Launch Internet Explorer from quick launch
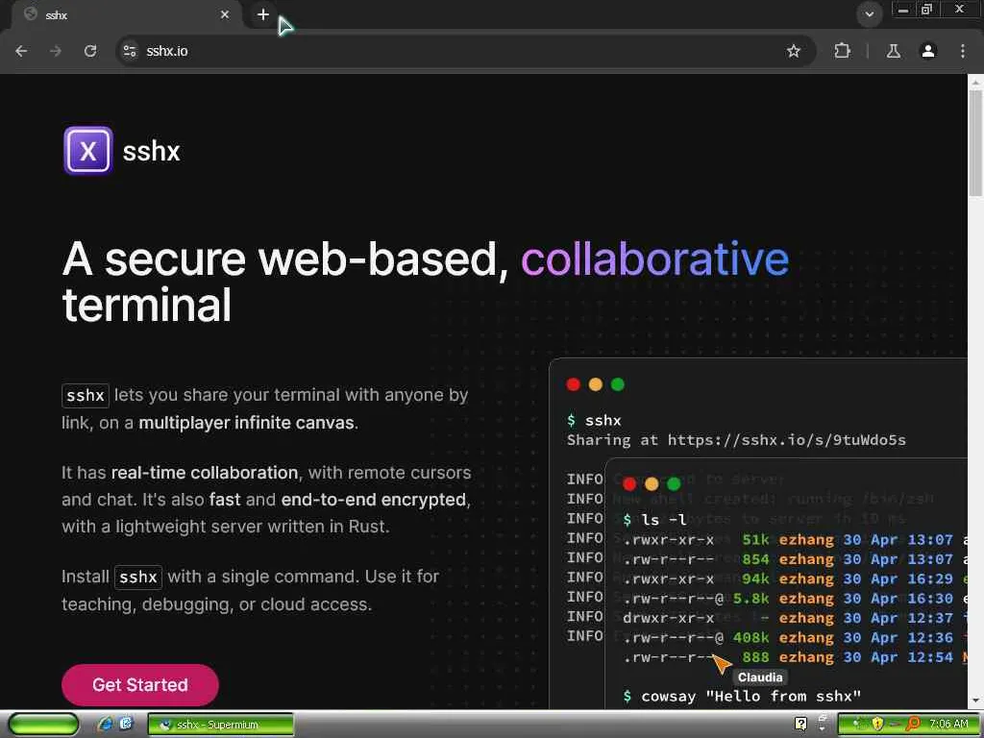Viewport: 984px width, 738px height. pos(105,725)
